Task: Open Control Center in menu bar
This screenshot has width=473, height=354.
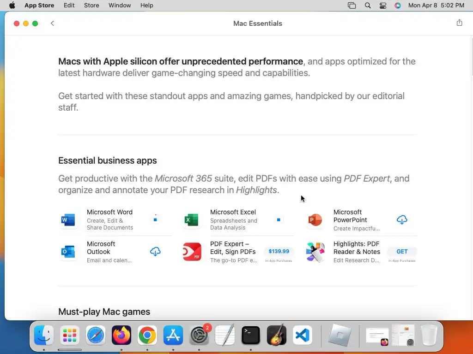Action: click(383, 6)
